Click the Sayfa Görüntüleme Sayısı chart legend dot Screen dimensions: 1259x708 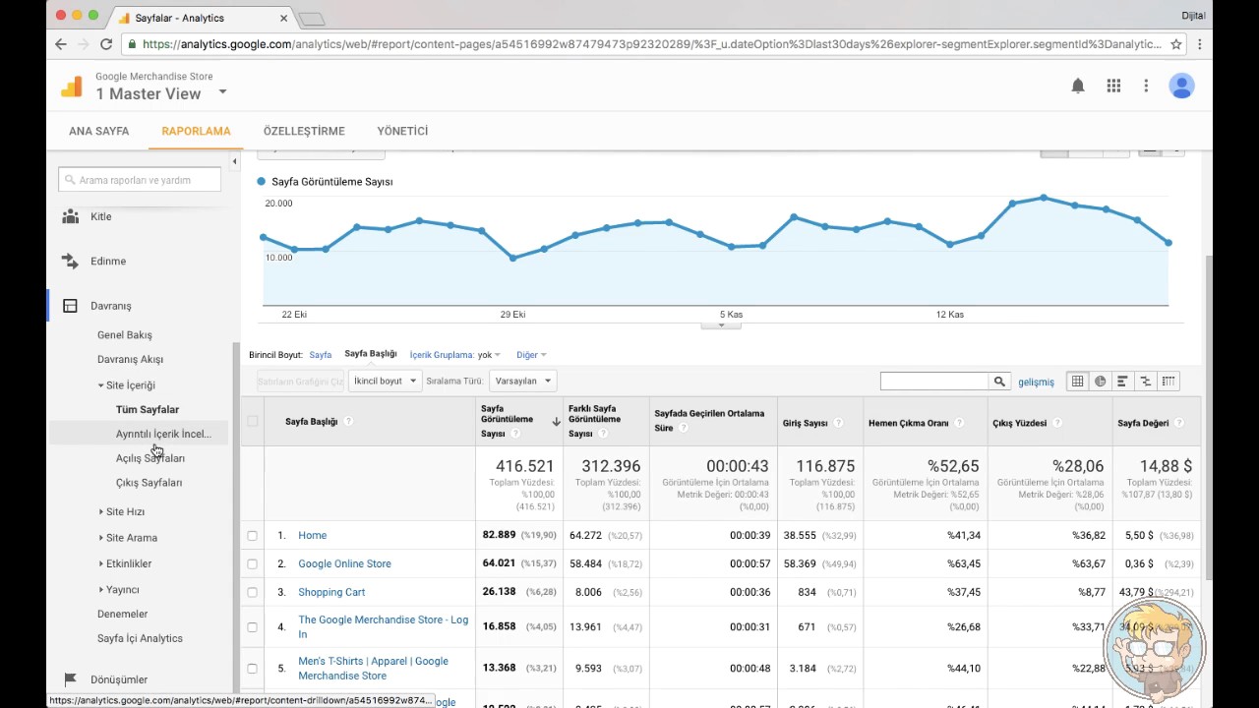[x=262, y=182]
